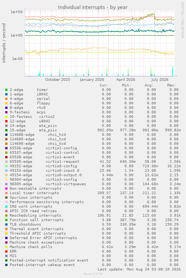This screenshot has height=278, width=186.
Task: Click the Cur: column header
Action: pyautogui.click(x=104, y=85)
